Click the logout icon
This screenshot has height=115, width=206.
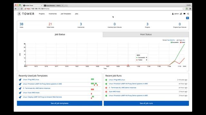point(188,14)
